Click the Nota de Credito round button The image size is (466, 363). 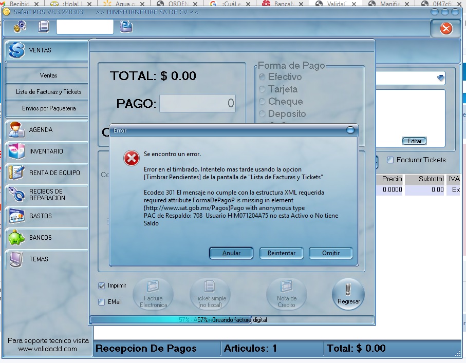(x=287, y=294)
